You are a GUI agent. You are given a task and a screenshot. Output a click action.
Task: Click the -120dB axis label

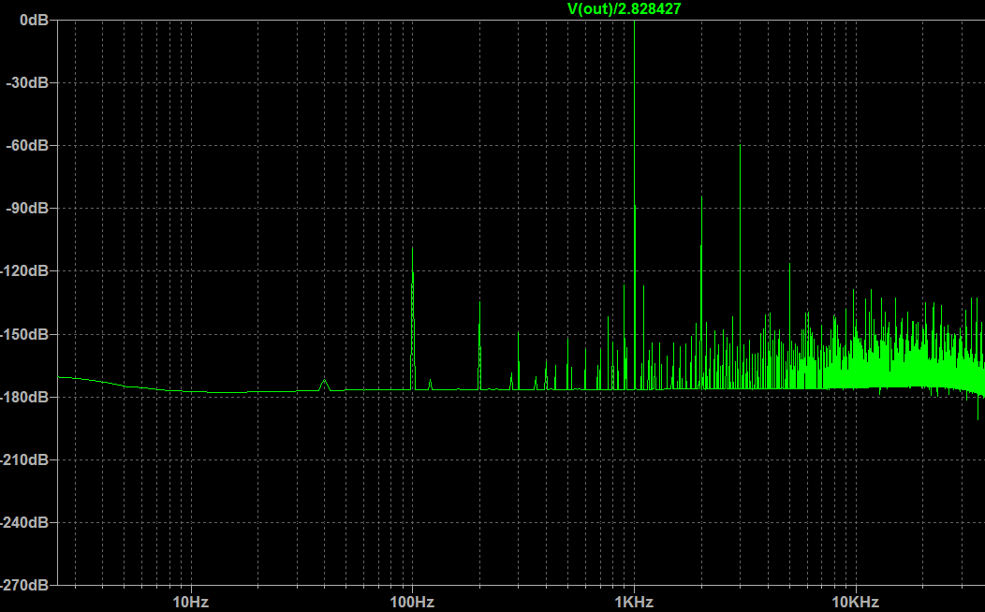click(23, 271)
